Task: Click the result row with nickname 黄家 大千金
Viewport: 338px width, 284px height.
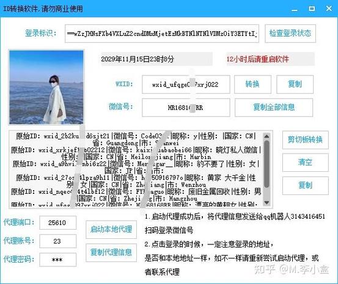Action: tap(136, 178)
